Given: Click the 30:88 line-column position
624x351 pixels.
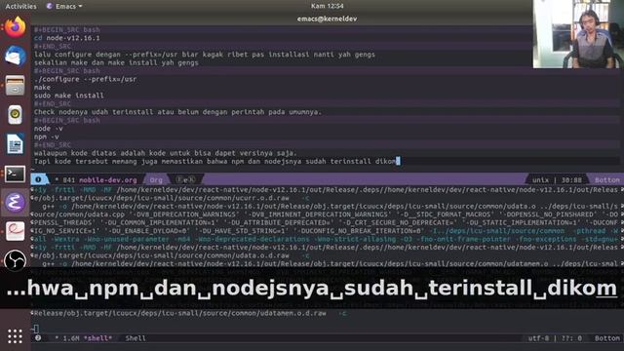Looking at the screenshot, I should (571, 179).
